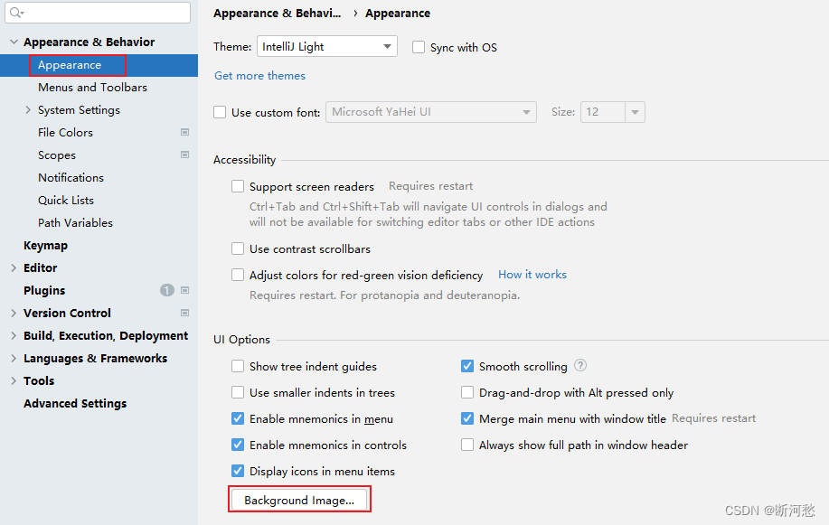
Task: Uncheck Display icons in menu items
Action: pyautogui.click(x=238, y=471)
